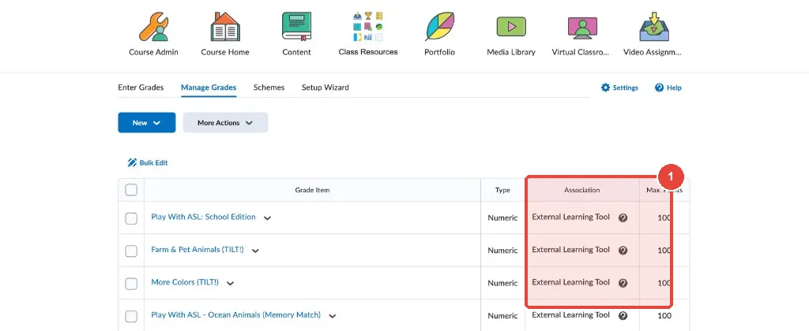This screenshot has height=331, width=809.
Task: Click the 100 max points in Ocean Animals row
Action: 664,316
